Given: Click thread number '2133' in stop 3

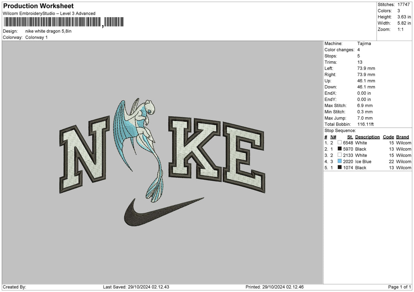Looking at the screenshot, I should pos(348,155).
